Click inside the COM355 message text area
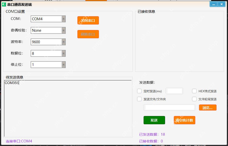228x146 pixels. click(x=67, y=107)
